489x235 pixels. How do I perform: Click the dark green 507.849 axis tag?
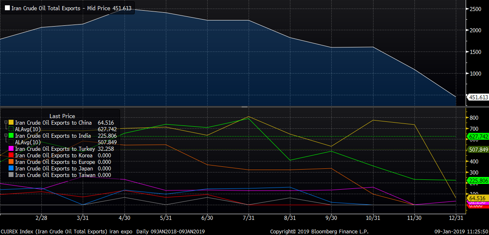point(478,150)
